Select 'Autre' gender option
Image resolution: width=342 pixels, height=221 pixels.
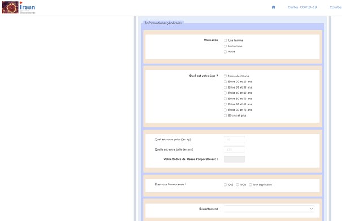[226, 52]
